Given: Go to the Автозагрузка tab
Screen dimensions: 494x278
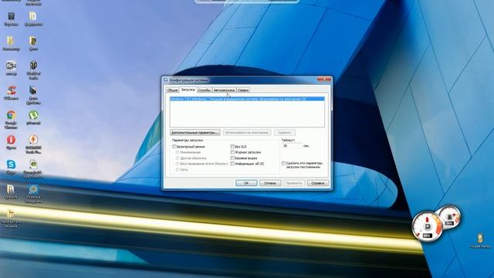Looking at the screenshot, I should click(x=225, y=90).
